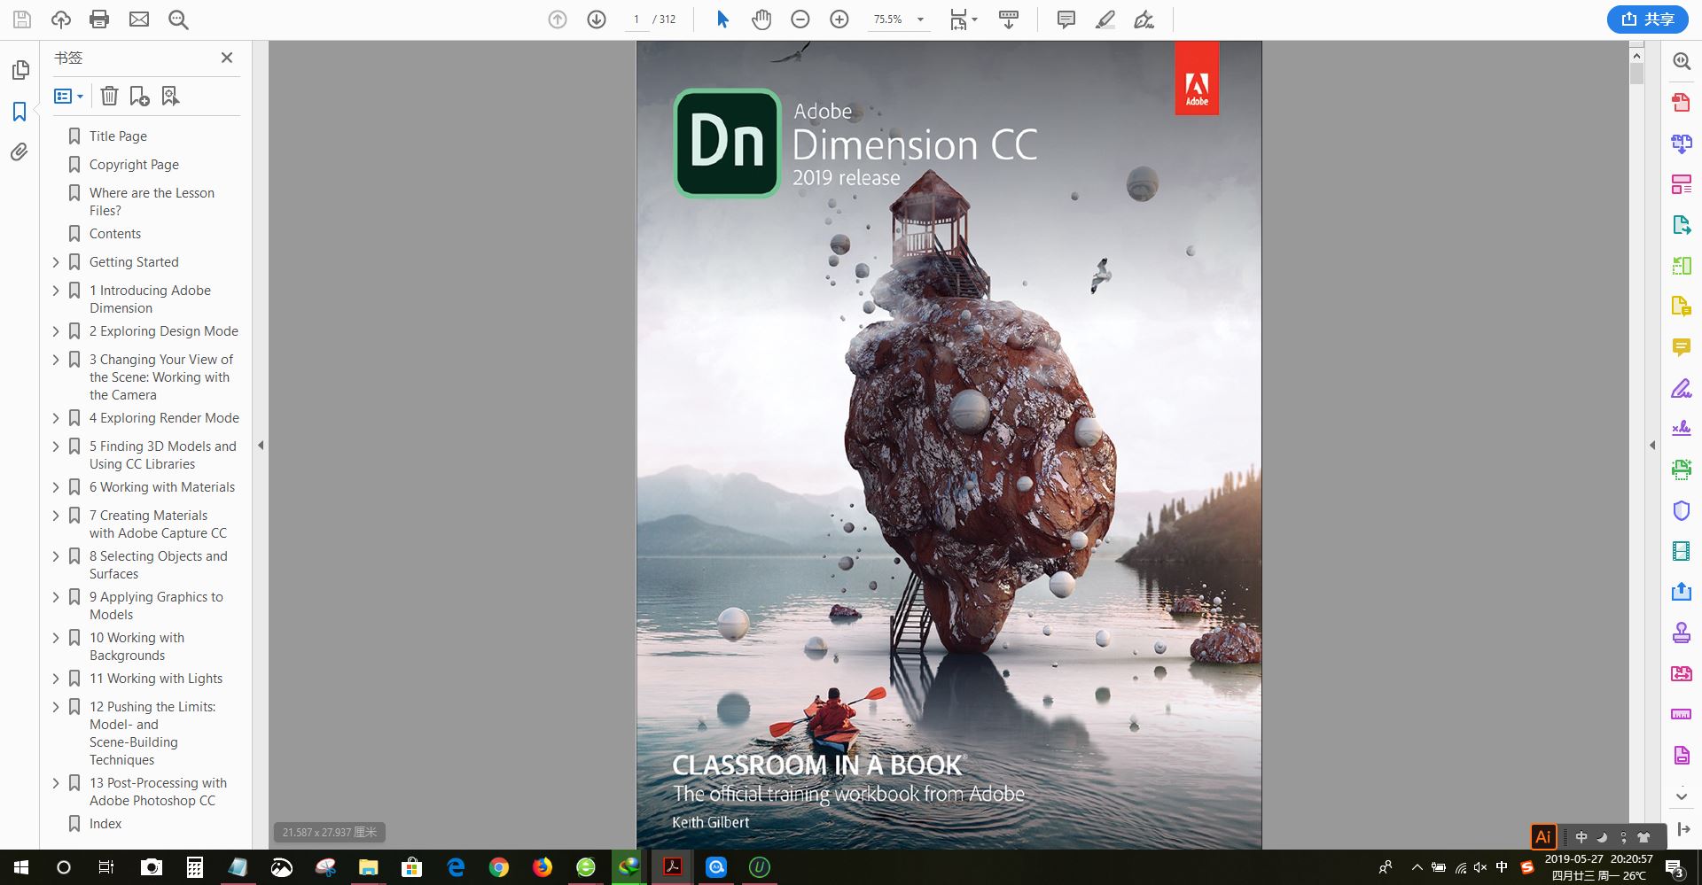Open the Comment tool in right pane
1702x885 pixels.
click(x=1681, y=346)
